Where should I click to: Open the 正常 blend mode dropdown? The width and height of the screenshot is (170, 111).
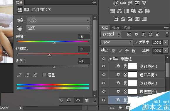coord(117,43)
